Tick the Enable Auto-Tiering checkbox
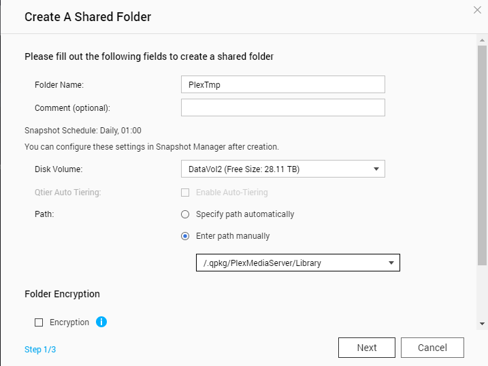 (x=186, y=193)
